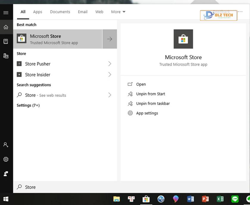Expand the hamburger menu in the search sidebar

6,12
